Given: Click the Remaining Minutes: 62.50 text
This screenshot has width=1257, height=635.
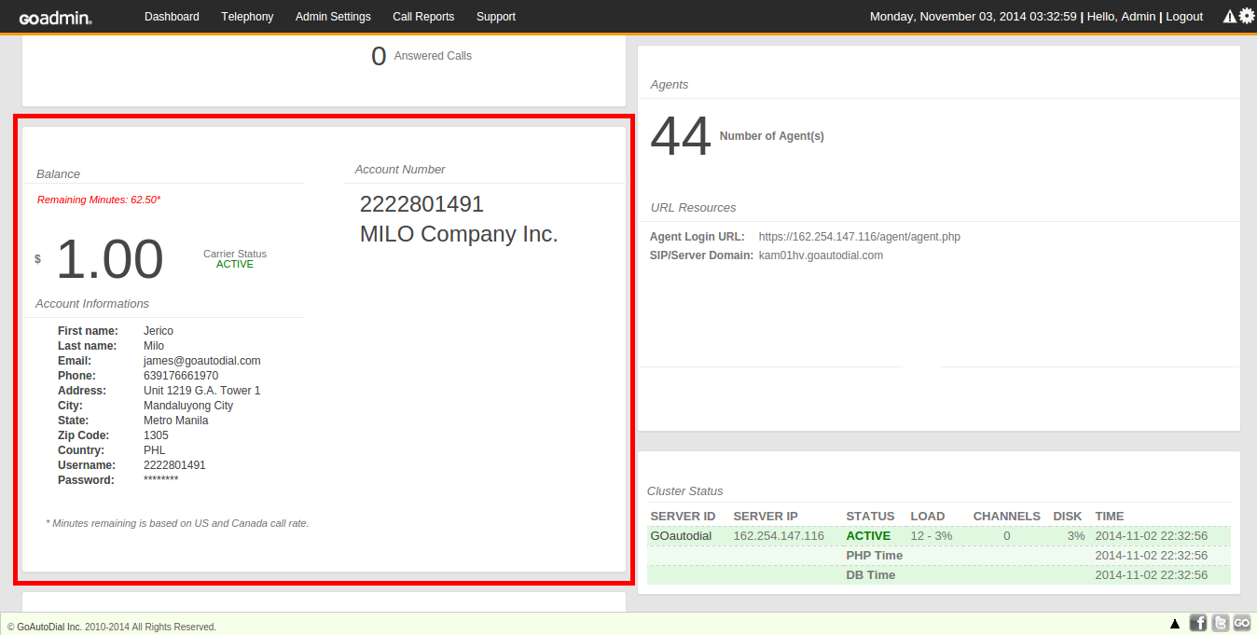Looking at the screenshot, I should pyautogui.click(x=99, y=200).
